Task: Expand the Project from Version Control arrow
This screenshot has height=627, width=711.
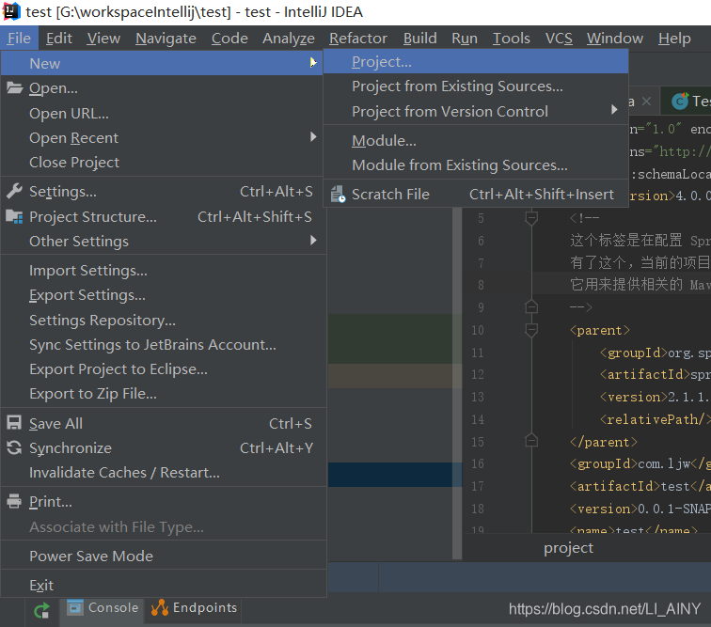Action: tap(614, 110)
